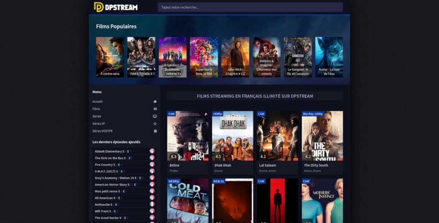Click the flag icon on Fire Country row

point(152,164)
